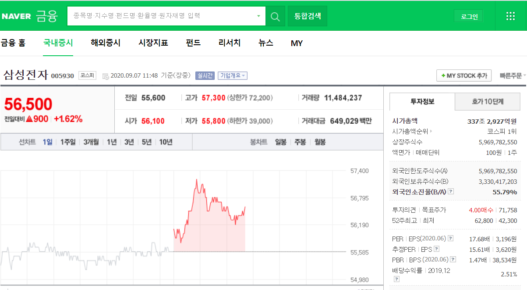Click 시가 value 56,100
Screen dimensions: 527x290
tap(153, 121)
